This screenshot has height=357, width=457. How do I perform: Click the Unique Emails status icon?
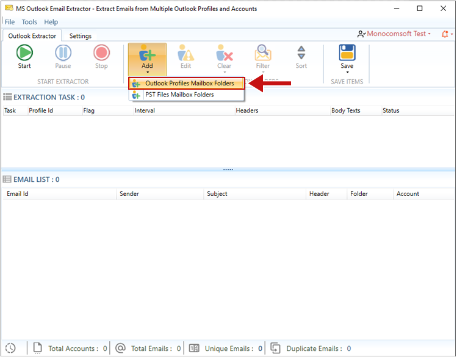194,348
